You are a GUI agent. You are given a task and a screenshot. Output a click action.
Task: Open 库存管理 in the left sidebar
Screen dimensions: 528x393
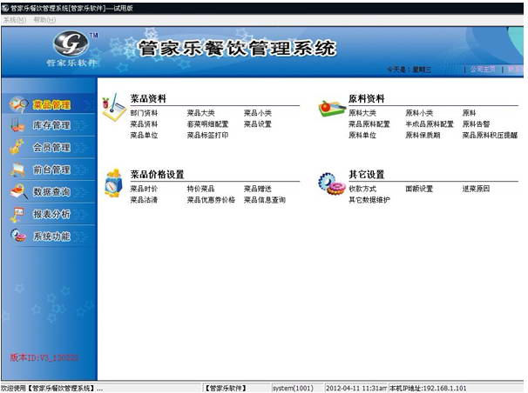[51, 125]
